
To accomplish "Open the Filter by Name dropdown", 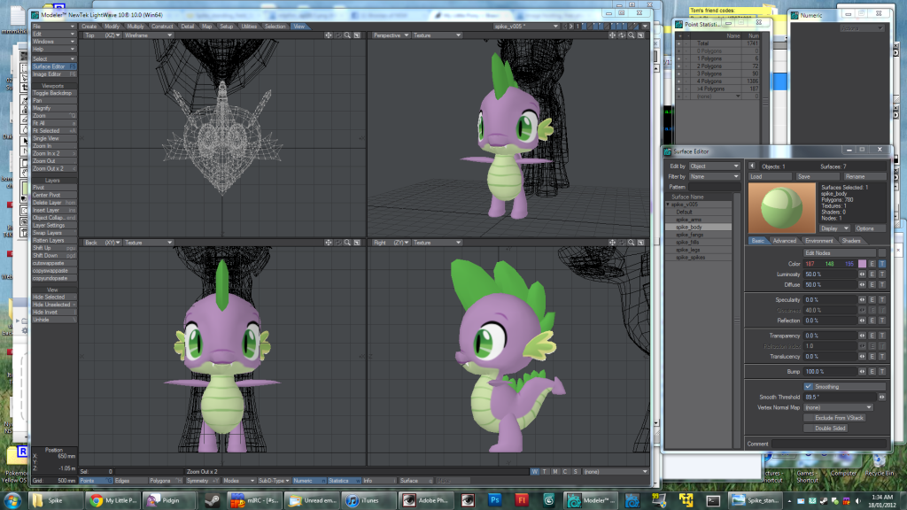I will (715, 176).
